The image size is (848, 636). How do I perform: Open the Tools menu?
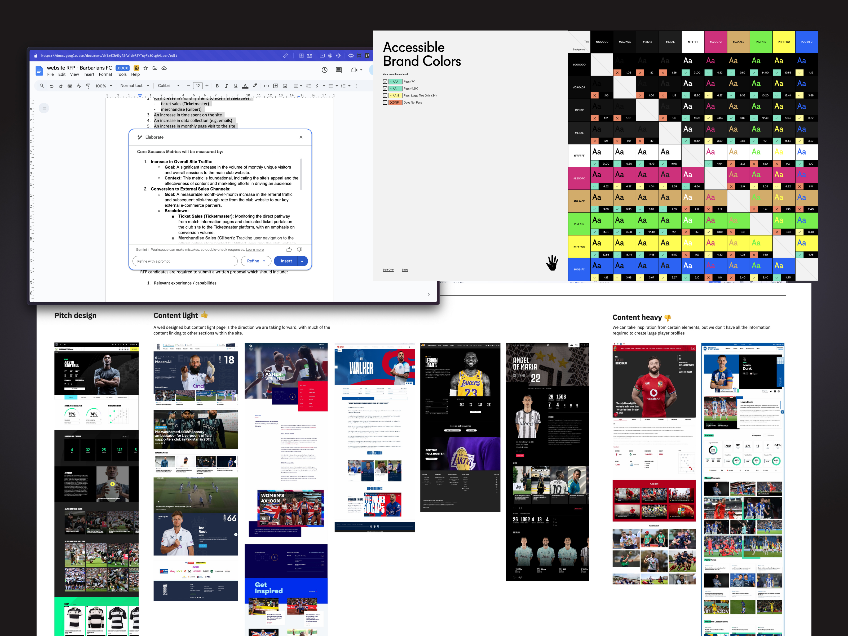pos(122,74)
